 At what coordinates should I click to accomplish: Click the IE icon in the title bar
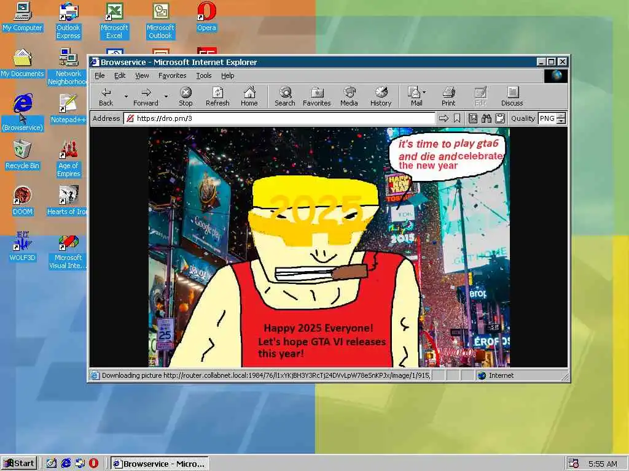tap(95, 62)
